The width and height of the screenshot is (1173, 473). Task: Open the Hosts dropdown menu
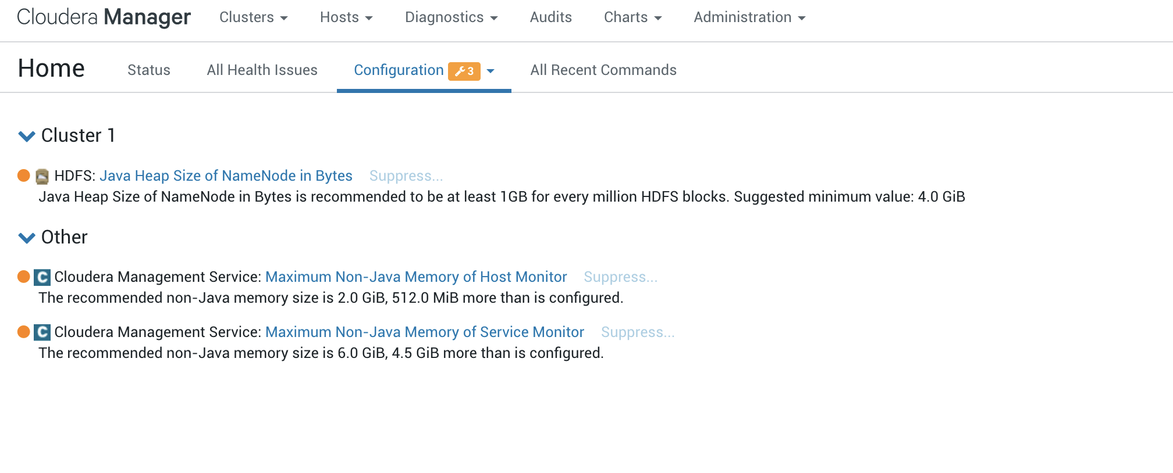[346, 17]
